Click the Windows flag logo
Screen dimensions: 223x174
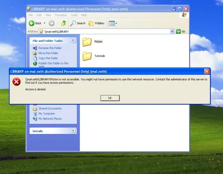coord(184,15)
